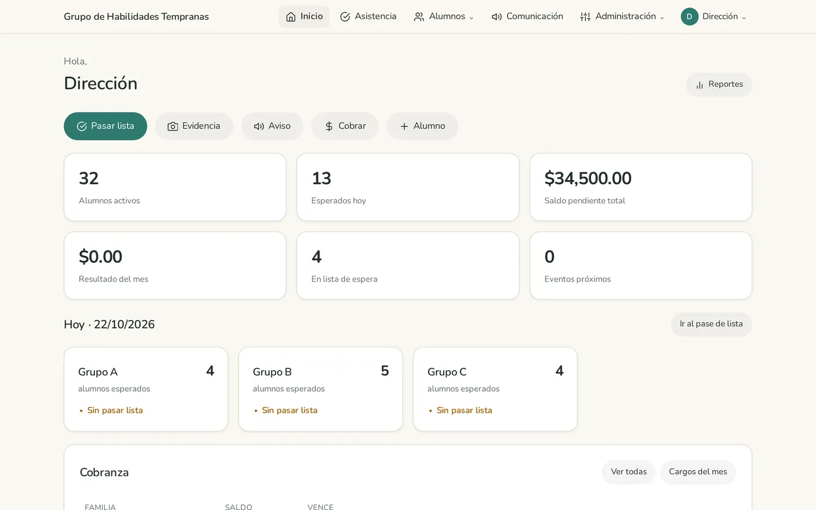Open the Dirección account dropdown chevron
Viewport: 816px width, 510px height.
744,18
